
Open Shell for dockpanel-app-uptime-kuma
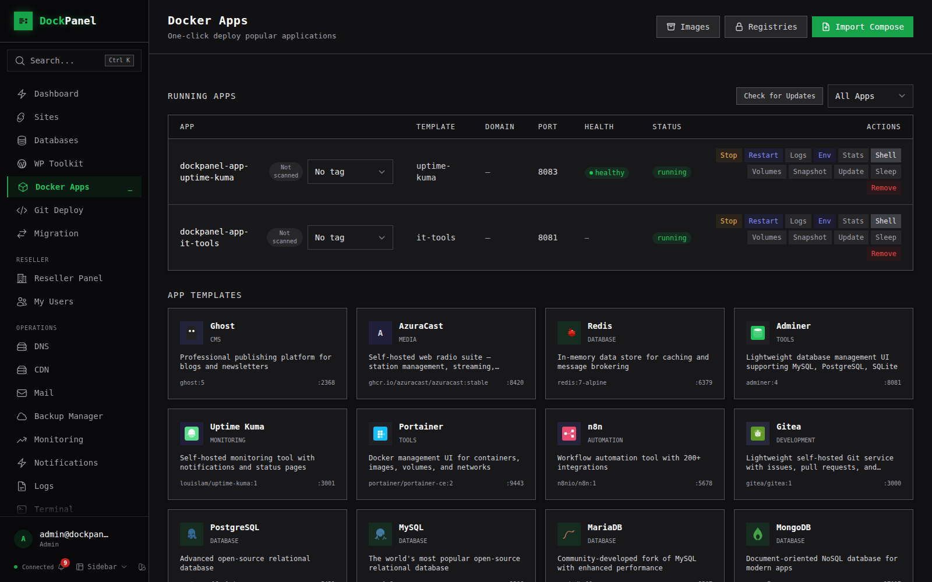(x=885, y=155)
